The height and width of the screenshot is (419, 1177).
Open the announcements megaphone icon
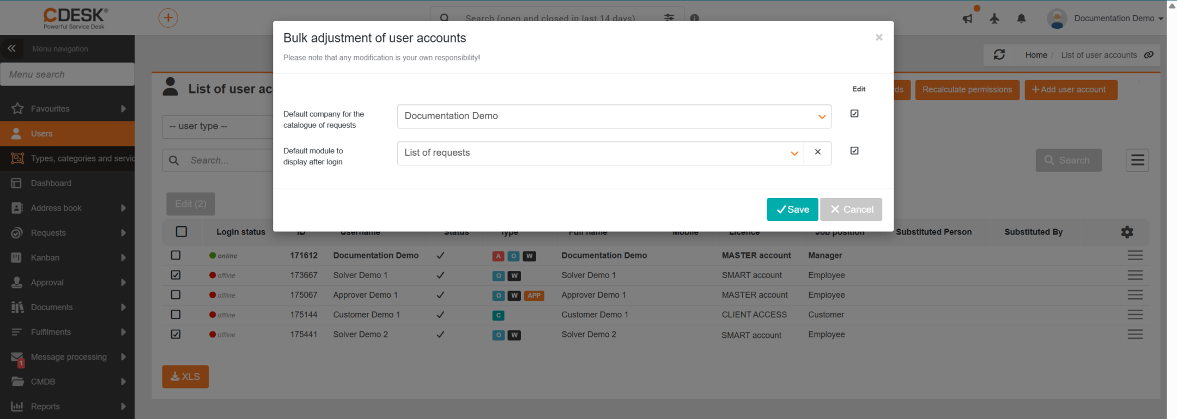[x=968, y=19]
